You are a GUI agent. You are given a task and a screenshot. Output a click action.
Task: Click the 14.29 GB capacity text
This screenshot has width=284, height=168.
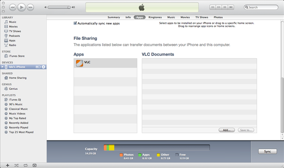point(90,153)
